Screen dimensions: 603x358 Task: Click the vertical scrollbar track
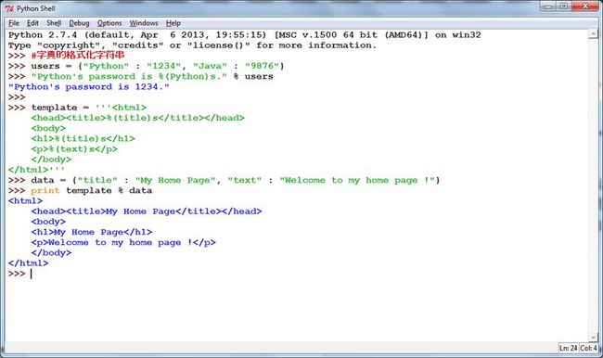(593, 185)
